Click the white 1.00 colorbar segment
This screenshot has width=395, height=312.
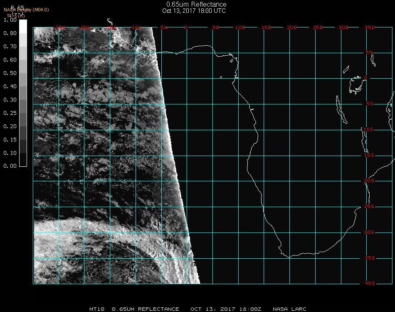point(23,25)
